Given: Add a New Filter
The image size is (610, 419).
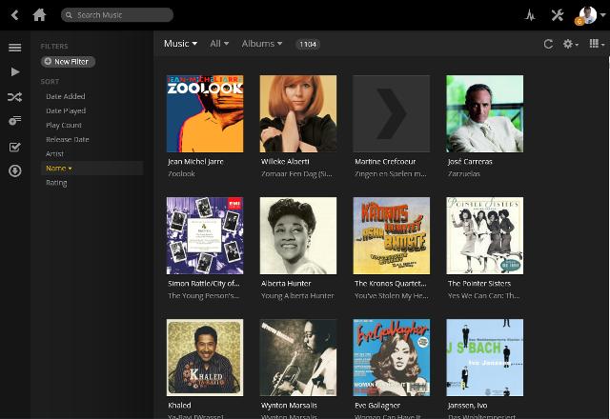Looking at the screenshot, I should [68, 61].
